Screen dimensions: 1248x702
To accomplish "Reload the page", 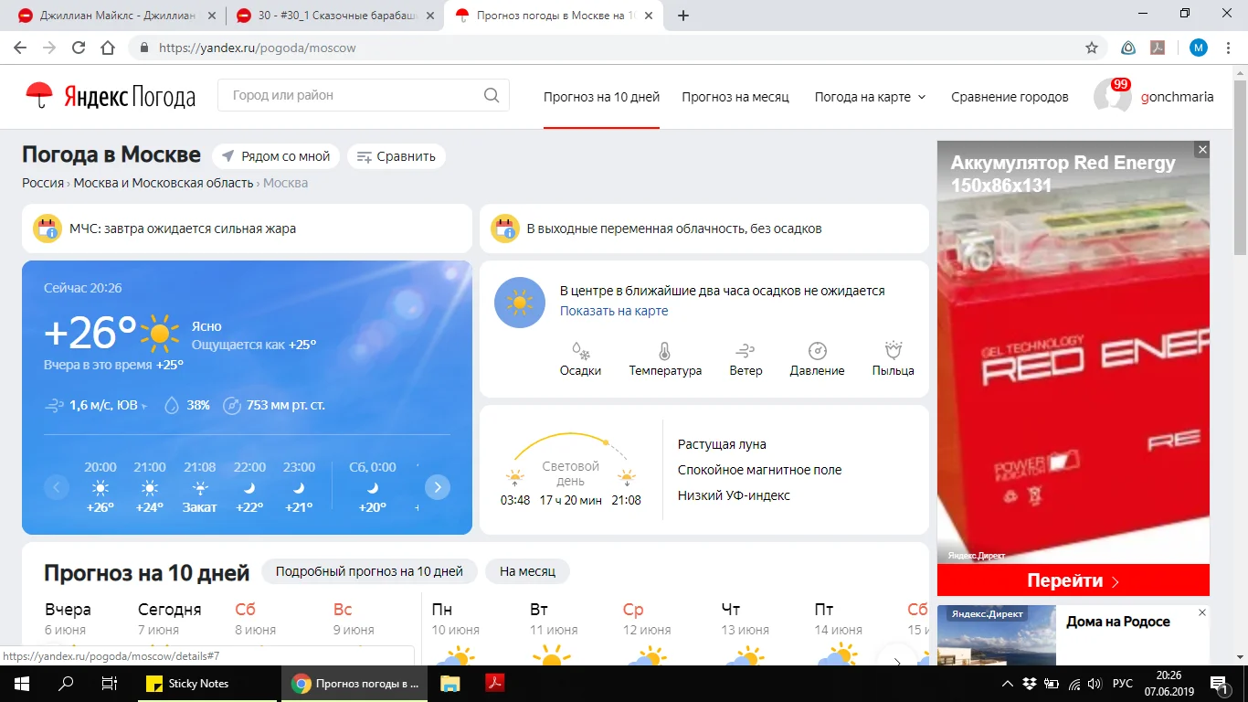I will [79, 48].
